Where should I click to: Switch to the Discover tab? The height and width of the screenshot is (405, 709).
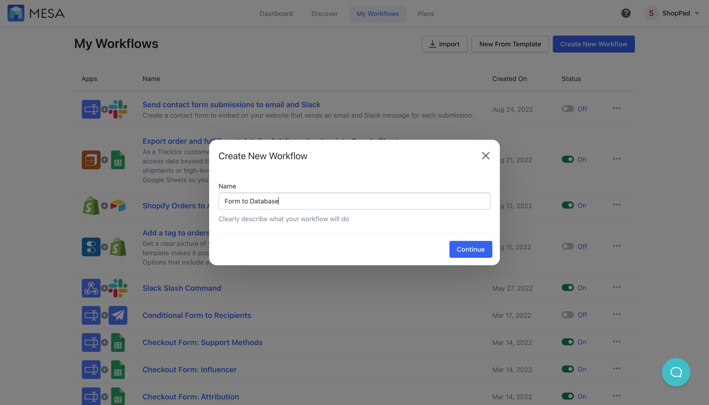point(324,14)
